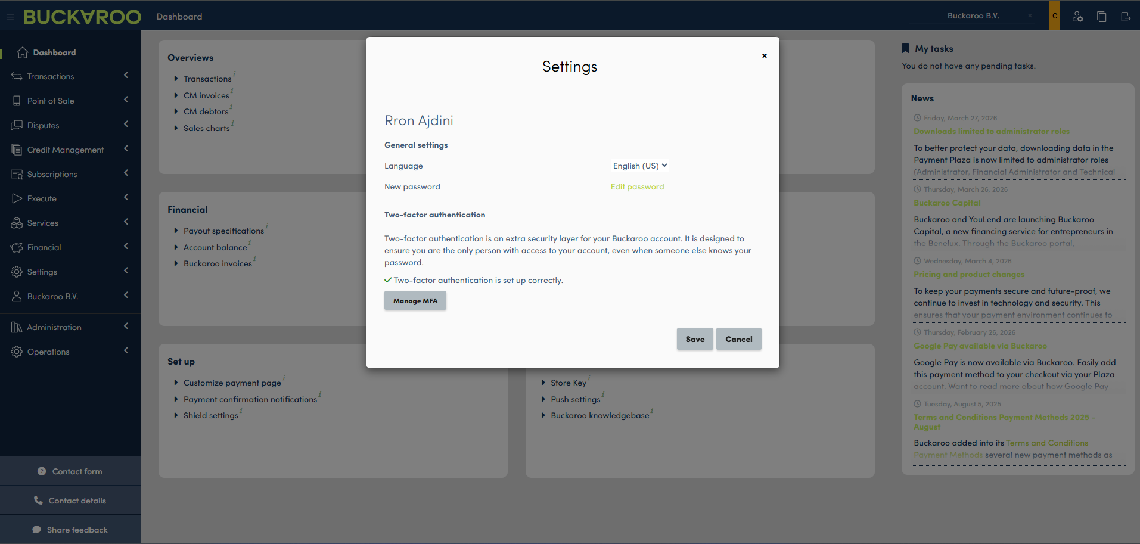Screen dimensions: 1140x544
Task: Click the Buckaroo B.V. person icon in sidebar
Action: click(x=17, y=296)
